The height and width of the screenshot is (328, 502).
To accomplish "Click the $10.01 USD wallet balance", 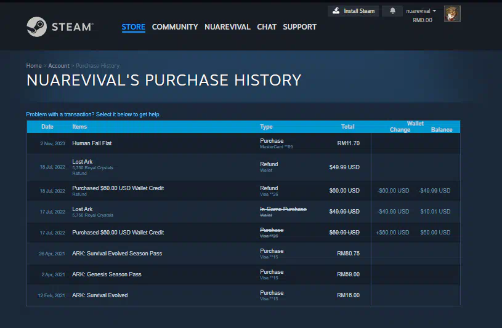I will [x=435, y=212].
